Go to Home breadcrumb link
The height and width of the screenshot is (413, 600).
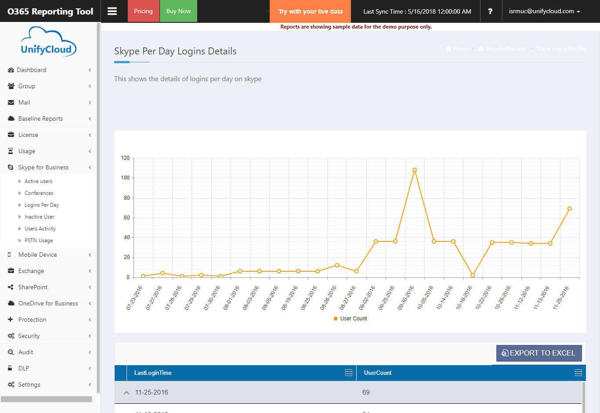[460, 49]
